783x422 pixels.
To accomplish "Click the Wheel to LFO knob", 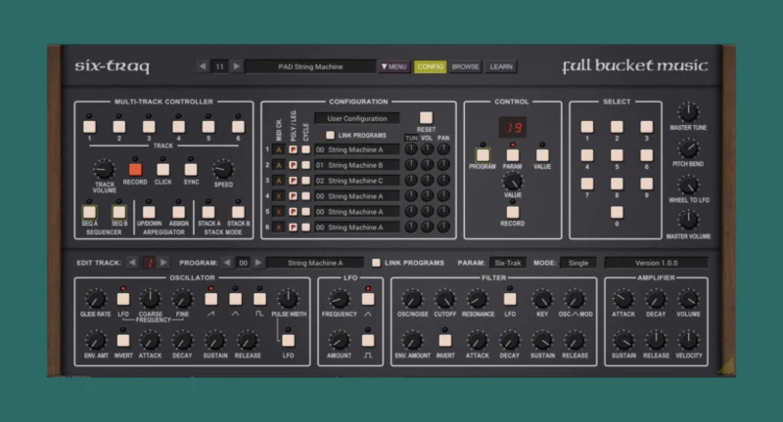I will pos(688,185).
